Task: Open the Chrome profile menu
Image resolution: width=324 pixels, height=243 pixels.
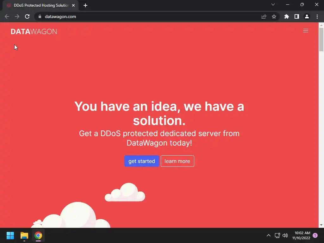Action: click(307, 16)
